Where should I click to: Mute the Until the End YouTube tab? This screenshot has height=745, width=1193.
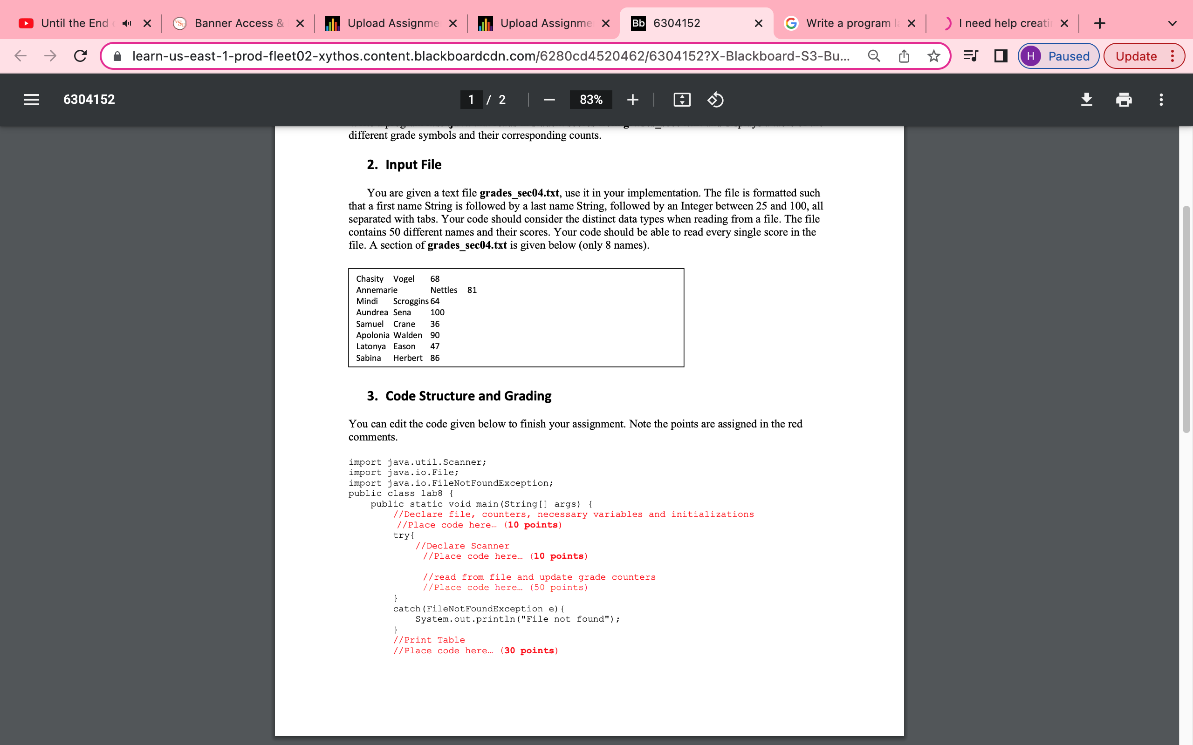(127, 23)
